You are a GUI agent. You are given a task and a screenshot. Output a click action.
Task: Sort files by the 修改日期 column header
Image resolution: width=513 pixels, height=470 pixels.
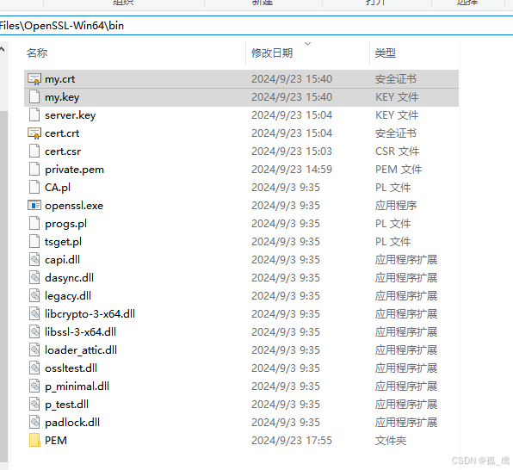[272, 53]
